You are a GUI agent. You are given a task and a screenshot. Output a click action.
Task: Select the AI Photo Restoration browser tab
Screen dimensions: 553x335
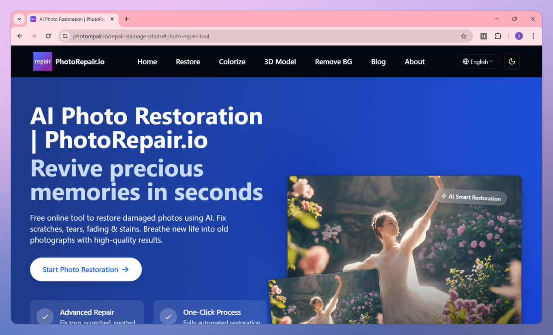[73, 19]
